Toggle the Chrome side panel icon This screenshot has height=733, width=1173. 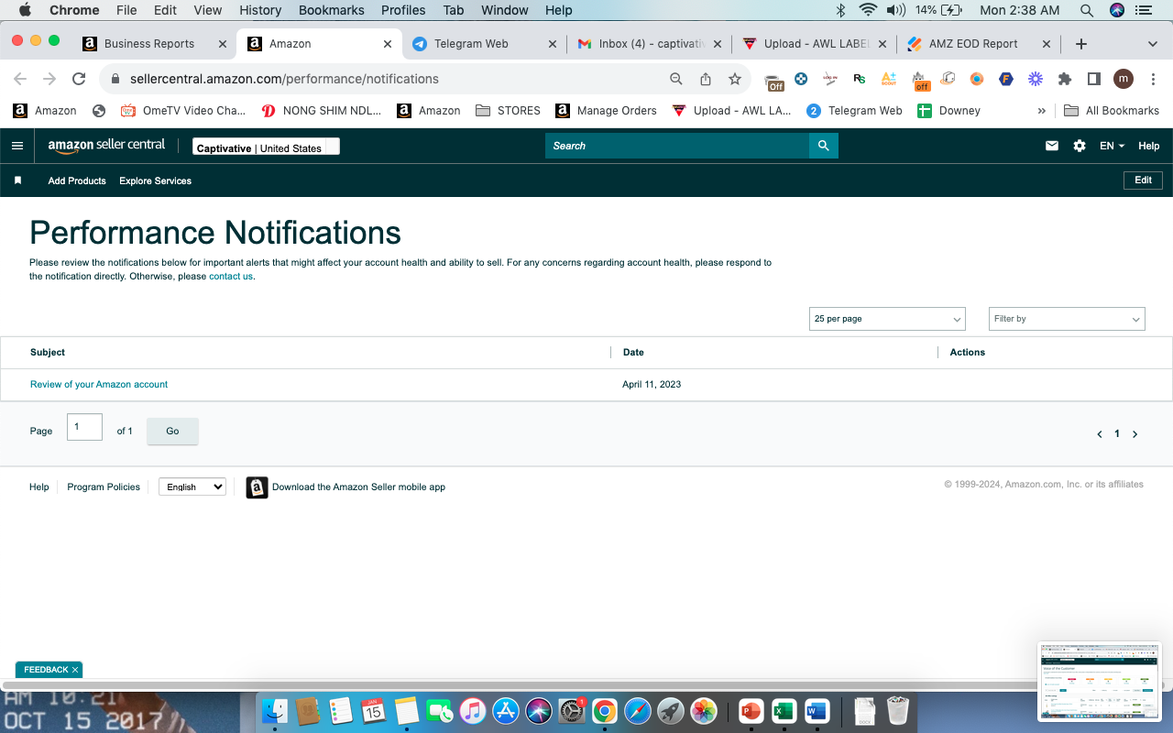coord(1093,79)
